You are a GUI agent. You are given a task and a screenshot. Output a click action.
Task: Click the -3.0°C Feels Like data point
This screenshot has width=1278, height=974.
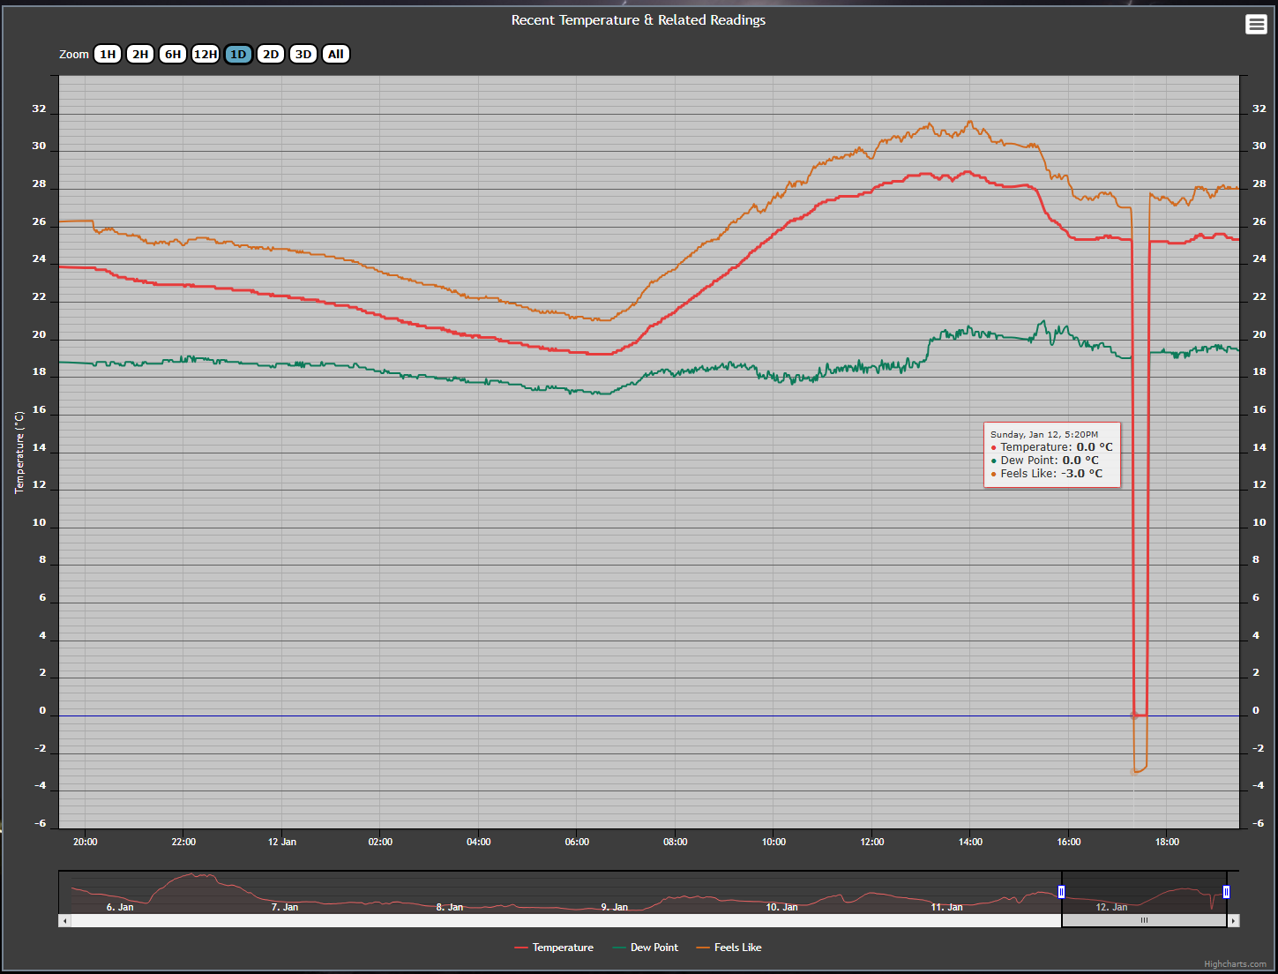click(1134, 771)
